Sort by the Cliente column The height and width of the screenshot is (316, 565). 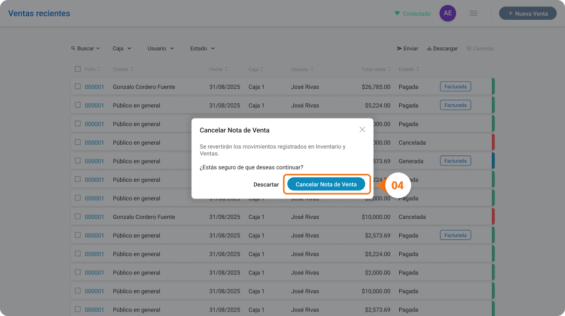123,70
